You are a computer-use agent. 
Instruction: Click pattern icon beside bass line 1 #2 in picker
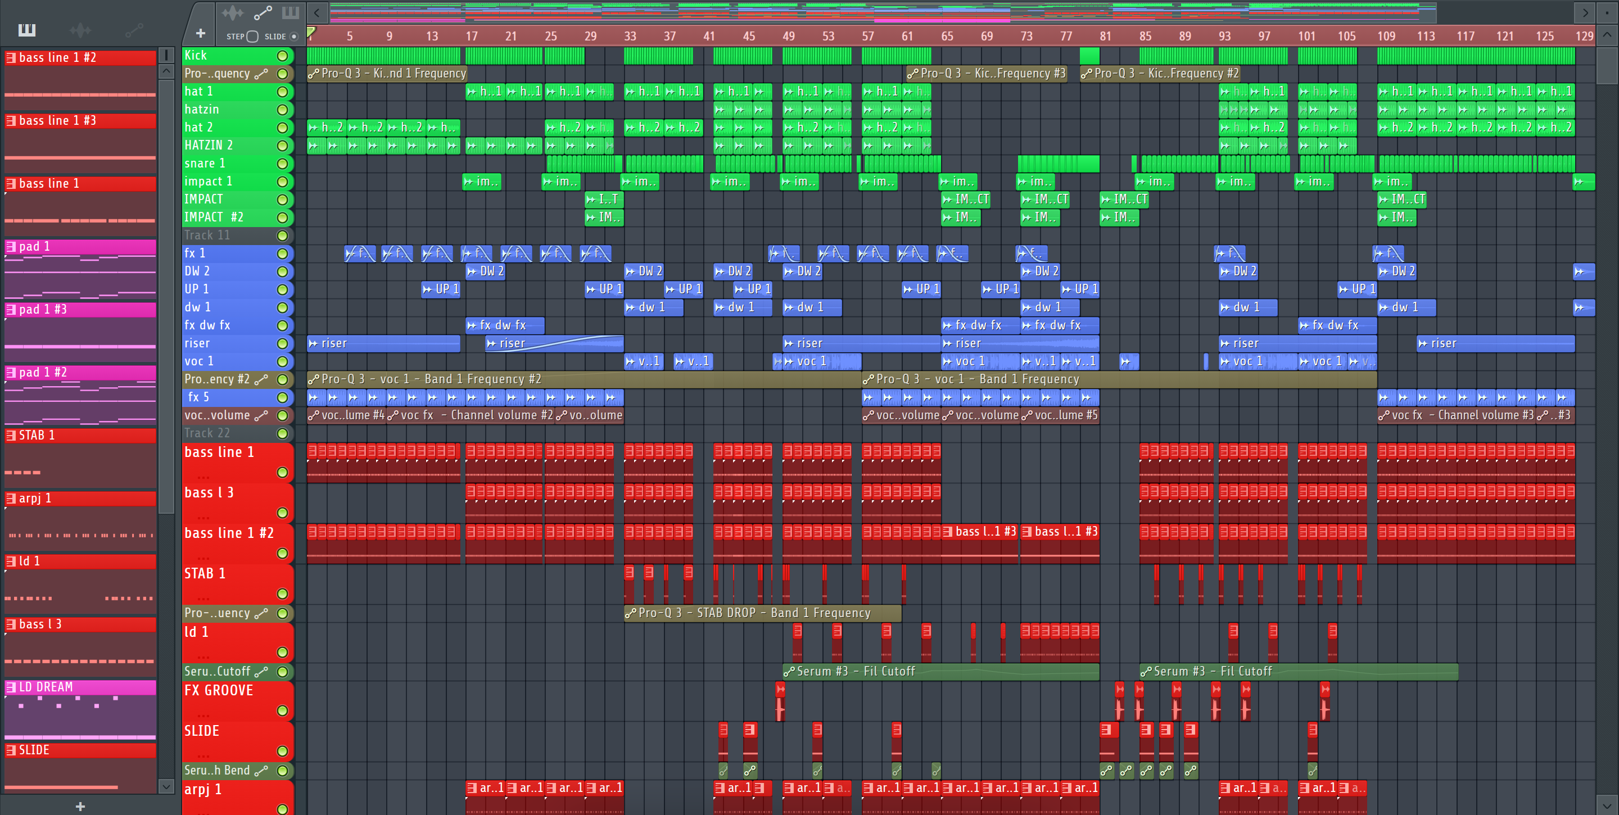click(x=11, y=57)
